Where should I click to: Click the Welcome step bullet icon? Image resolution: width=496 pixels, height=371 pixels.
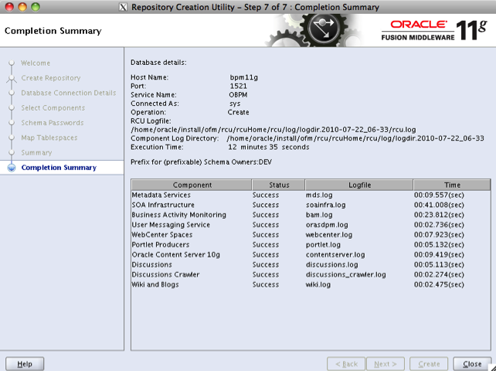click(11, 63)
